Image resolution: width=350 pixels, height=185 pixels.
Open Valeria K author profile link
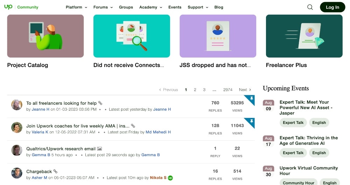click(x=40, y=132)
